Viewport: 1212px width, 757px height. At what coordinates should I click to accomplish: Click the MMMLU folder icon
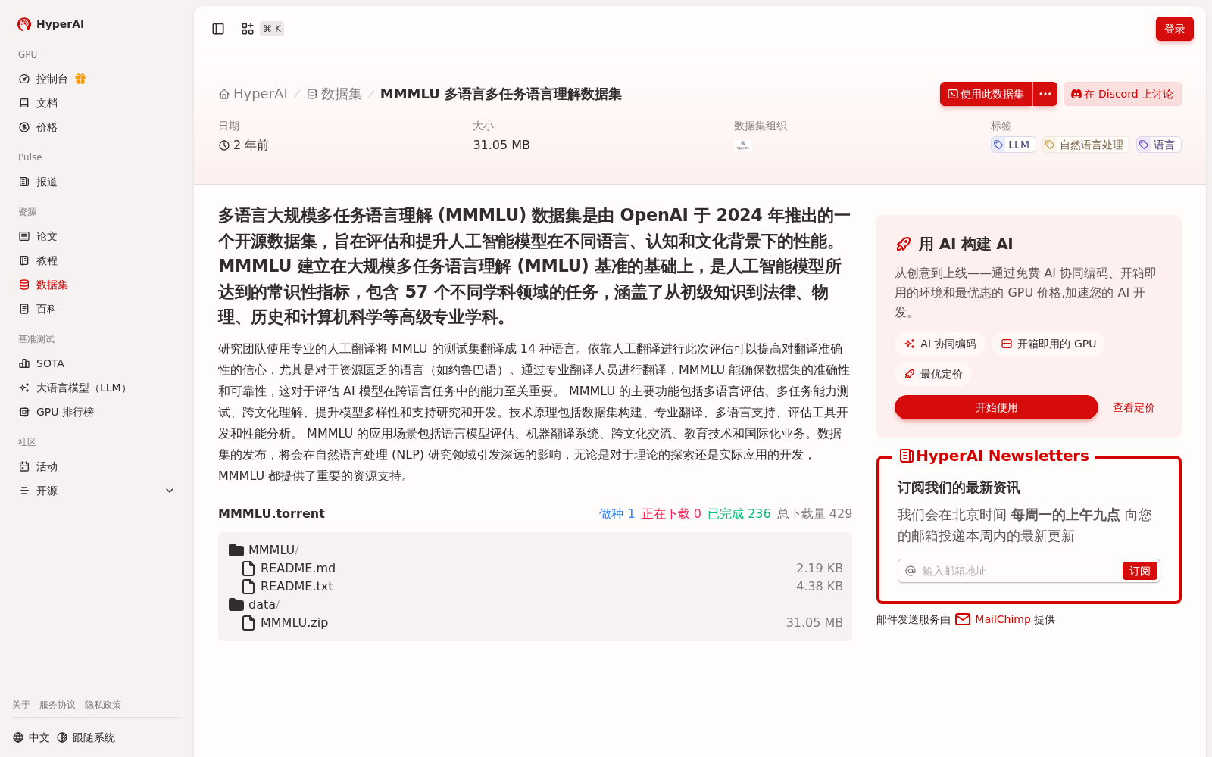click(x=236, y=550)
